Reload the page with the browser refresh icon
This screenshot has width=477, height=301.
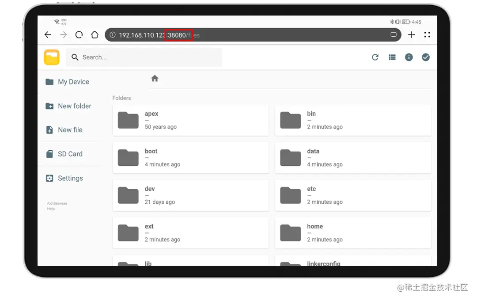coord(79,34)
